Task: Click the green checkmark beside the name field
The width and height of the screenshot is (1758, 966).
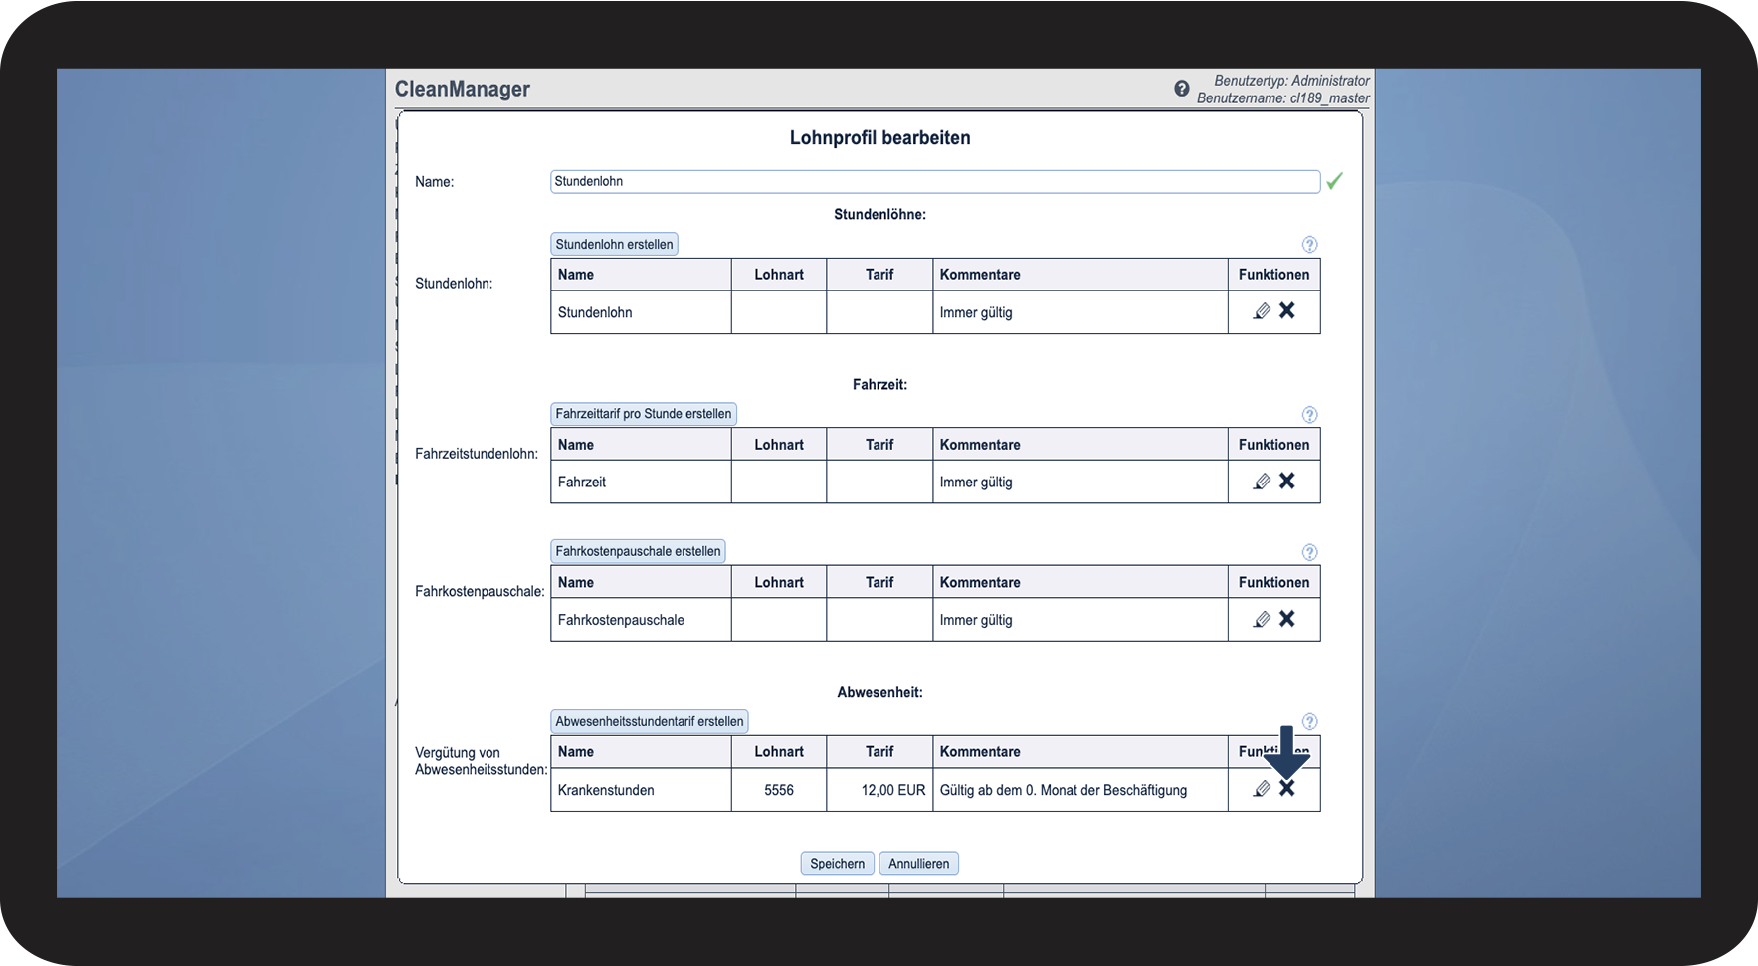Action: click(x=1334, y=181)
